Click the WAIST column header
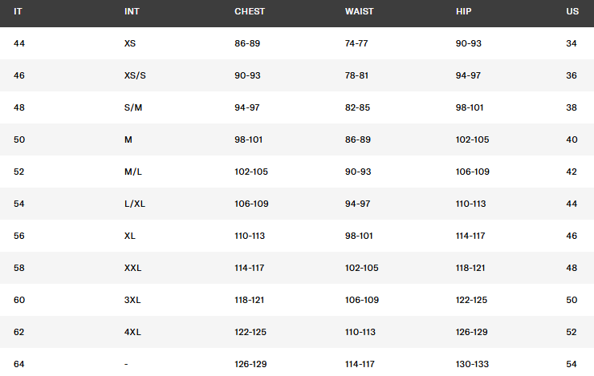Screen dimensions: 594x376 360,12
